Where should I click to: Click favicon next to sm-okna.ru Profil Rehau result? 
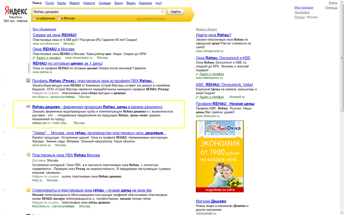point(28,81)
